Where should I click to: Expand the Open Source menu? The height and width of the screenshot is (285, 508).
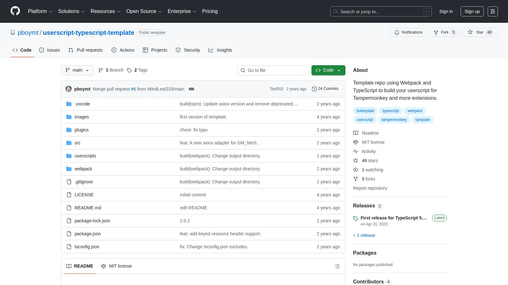[144, 11]
